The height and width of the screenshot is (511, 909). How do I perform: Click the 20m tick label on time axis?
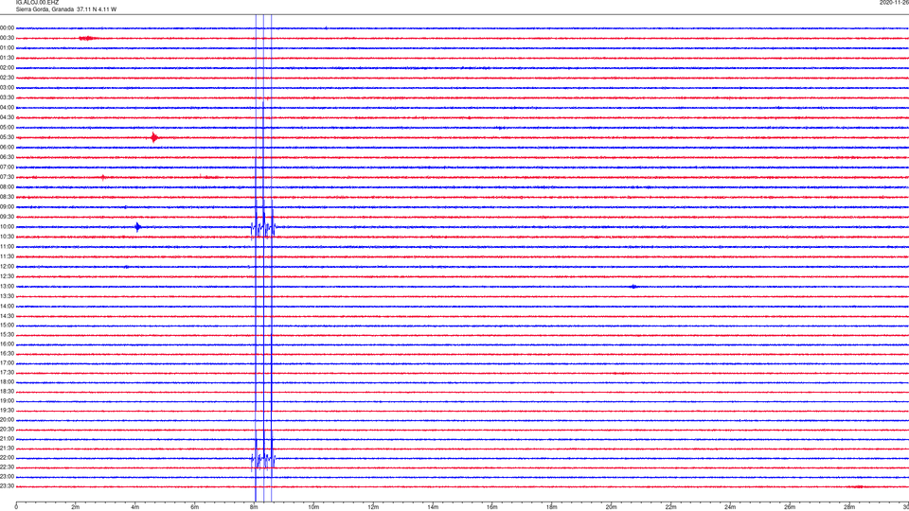(611, 507)
